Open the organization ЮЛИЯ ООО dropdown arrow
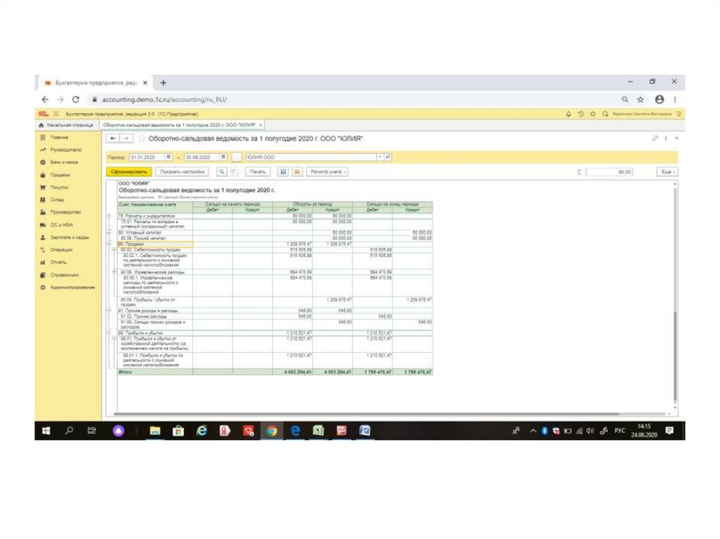720x539 pixels. pos(380,157)
